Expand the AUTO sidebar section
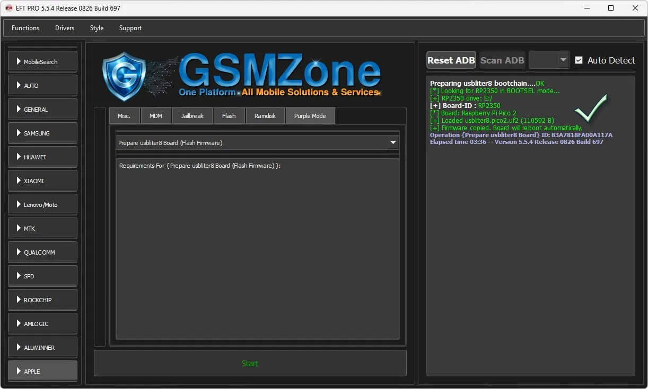The image size is (648, 389). click(42, 86)
